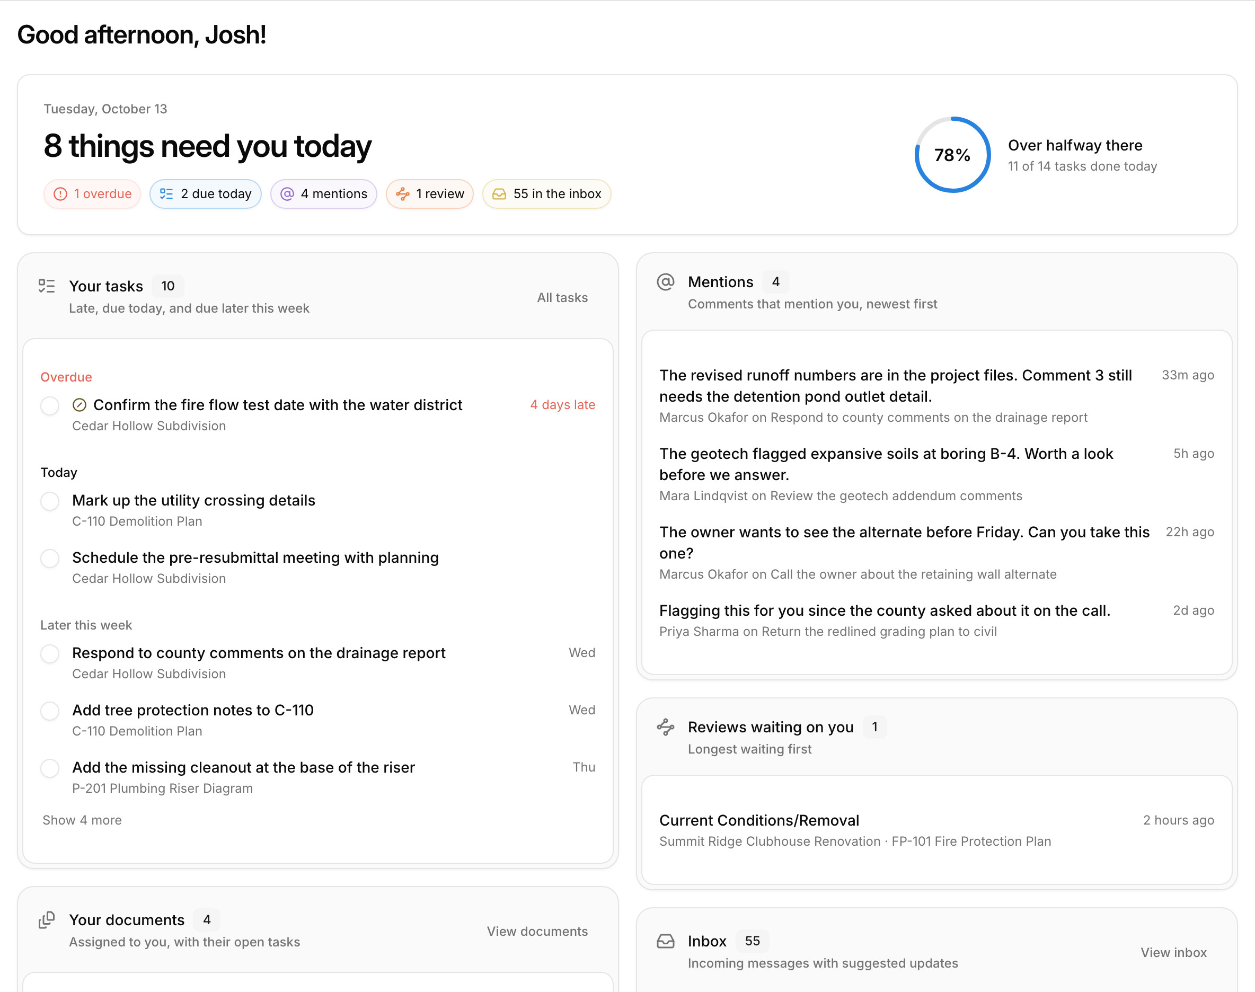Click the overdue alert icon in the summary chips

60,194
